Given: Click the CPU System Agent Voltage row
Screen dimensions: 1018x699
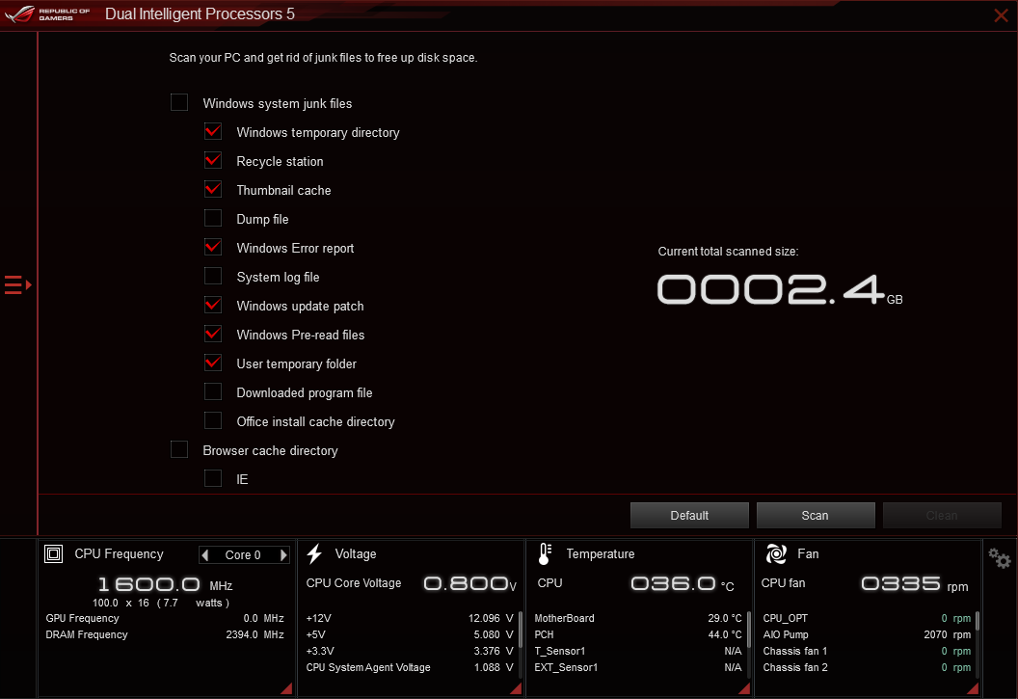Looking at the screenshot, I should pyautogui.click(x=410, y=667).
